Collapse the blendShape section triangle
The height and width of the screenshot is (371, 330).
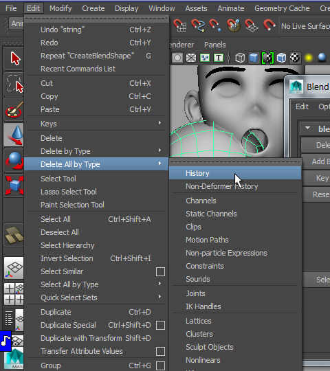point(307,128)
